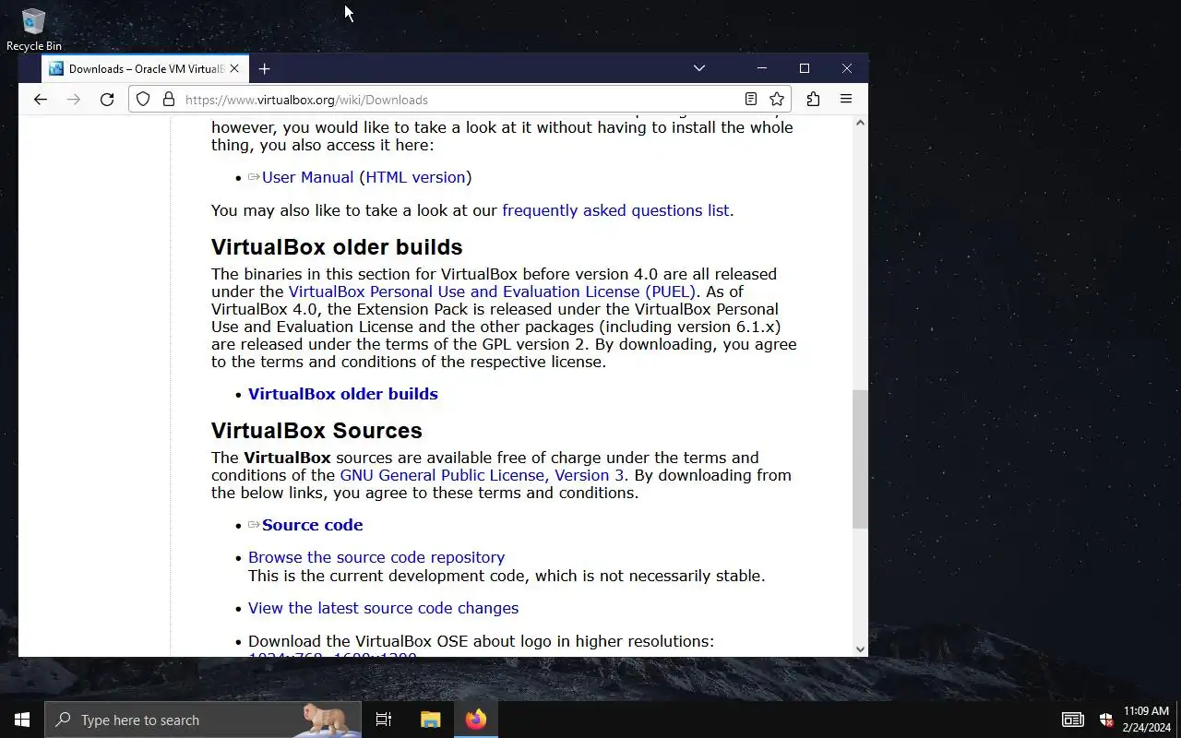The image size is (1181, 738).
Task: Open Browse the source code repository link
Action: coord(376,557)
